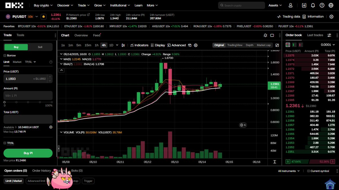Click the deposit plus icon beside Available
Screen dimensions: 339x190
(51, 127)
